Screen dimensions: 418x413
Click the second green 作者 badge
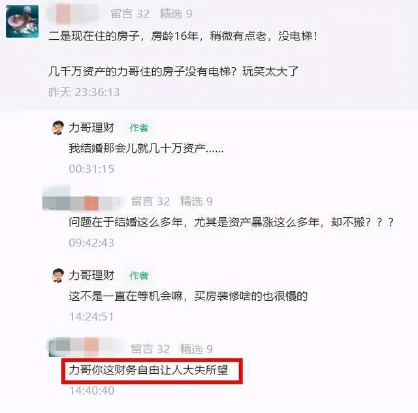pos(138,276)
